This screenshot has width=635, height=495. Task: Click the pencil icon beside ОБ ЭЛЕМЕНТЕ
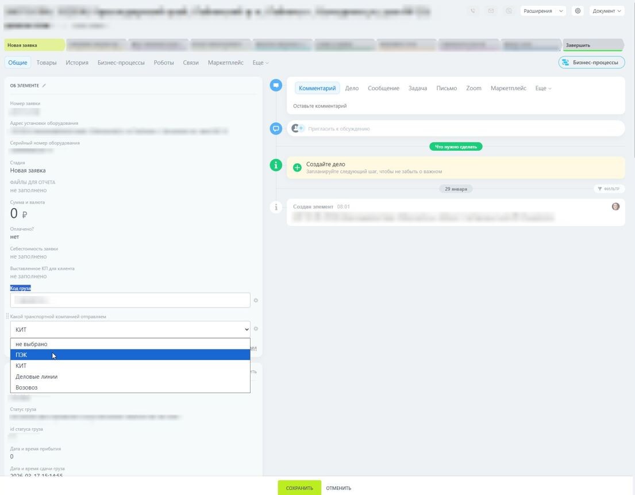click(44, 86)
